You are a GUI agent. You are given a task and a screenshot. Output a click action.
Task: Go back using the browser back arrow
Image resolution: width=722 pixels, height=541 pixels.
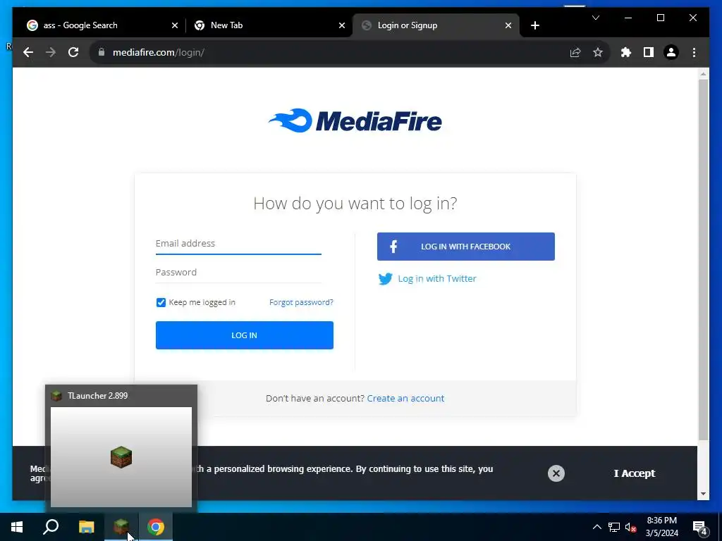point(28,52)
